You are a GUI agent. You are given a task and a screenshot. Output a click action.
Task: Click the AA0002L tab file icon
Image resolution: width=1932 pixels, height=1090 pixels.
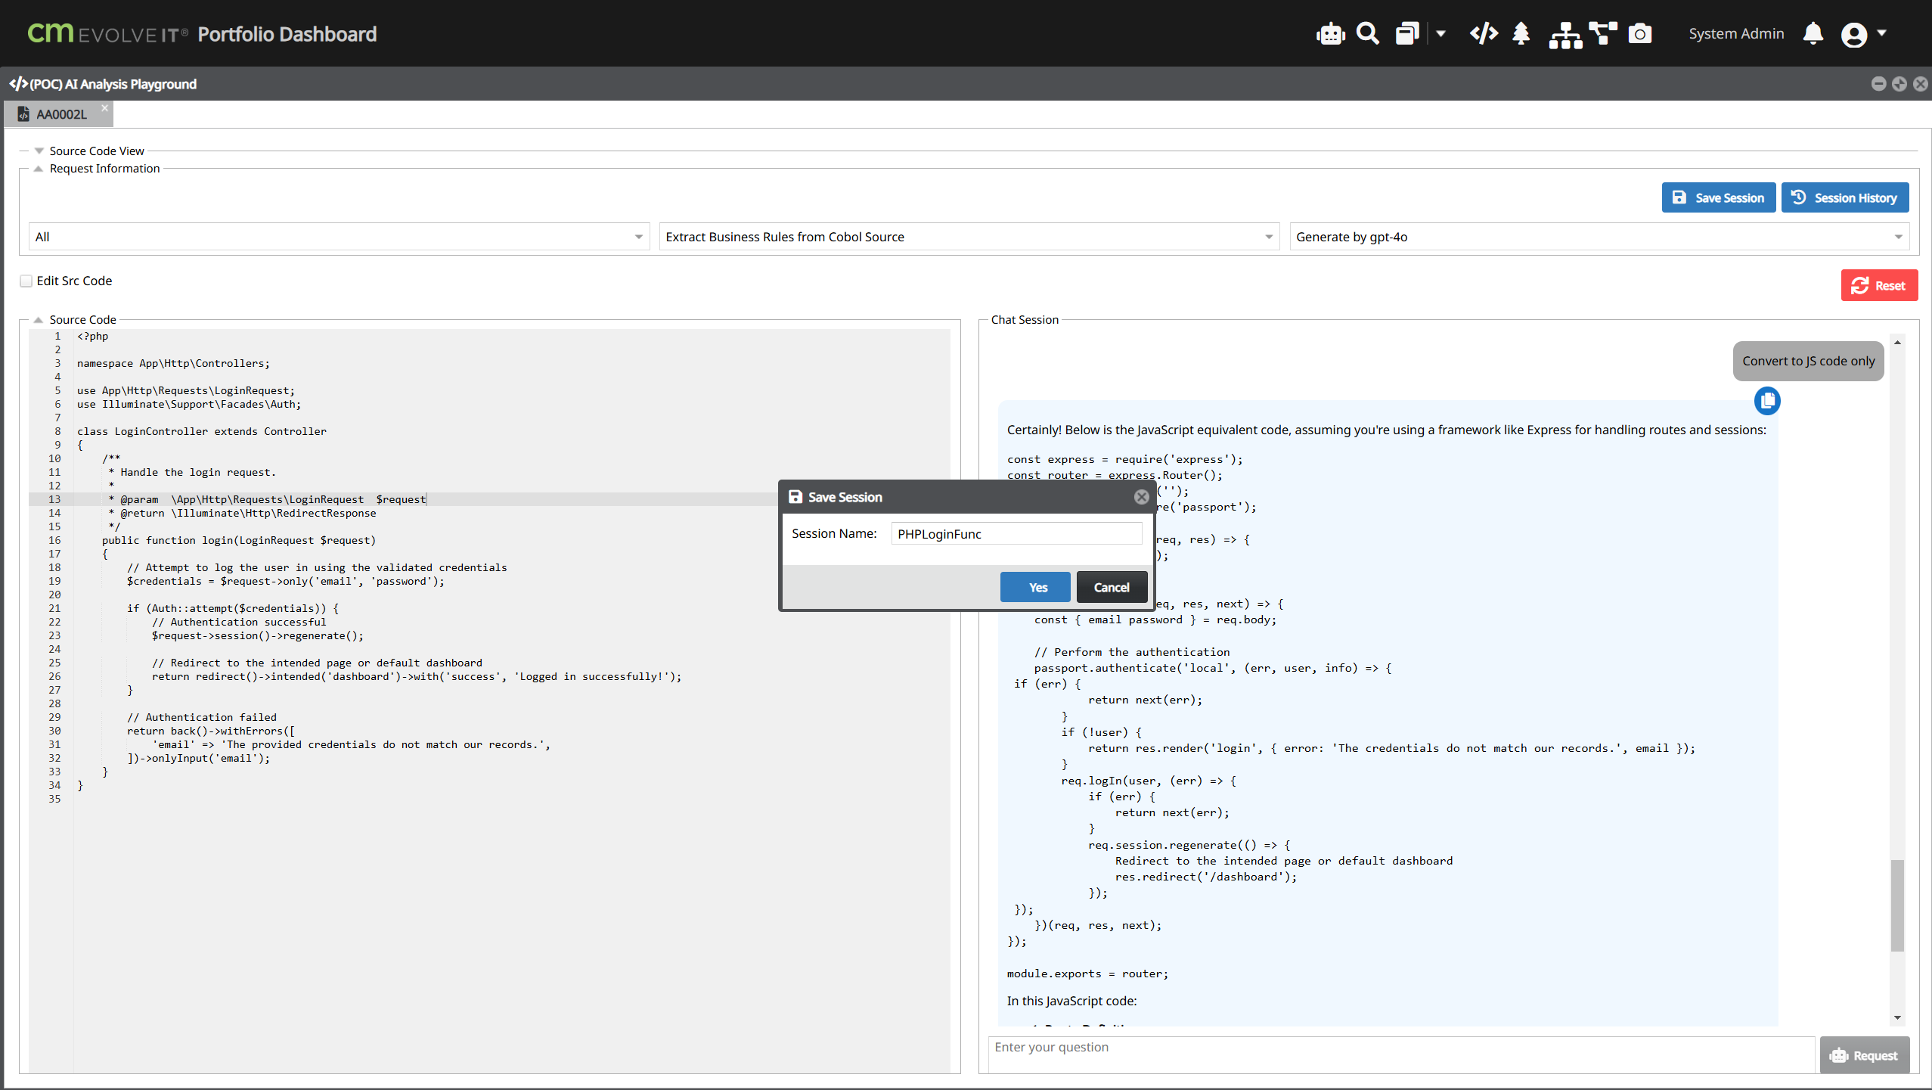tap(23, 114)
